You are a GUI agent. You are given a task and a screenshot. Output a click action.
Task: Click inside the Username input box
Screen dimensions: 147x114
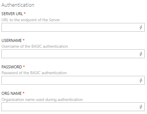tap(73, 54)
